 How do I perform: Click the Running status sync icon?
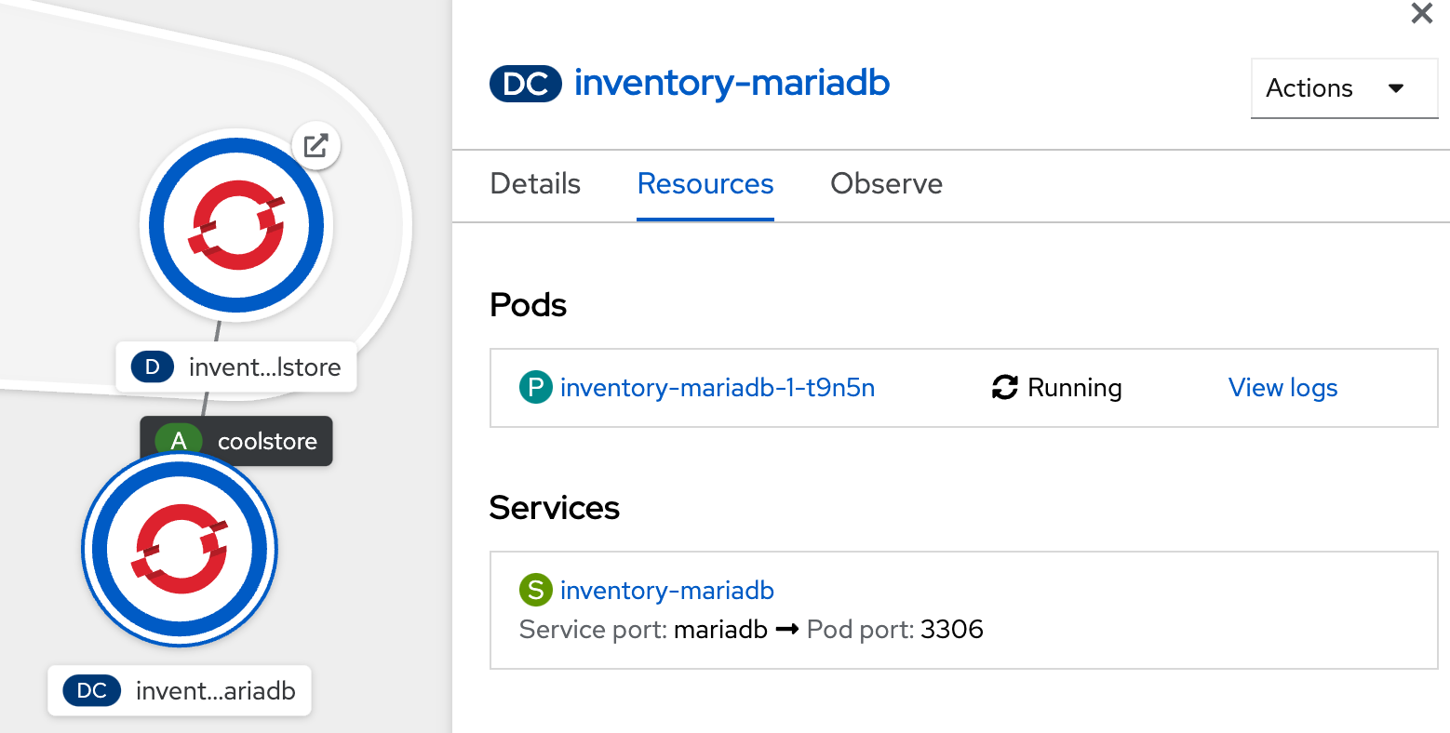click(x=1005, y=388)
